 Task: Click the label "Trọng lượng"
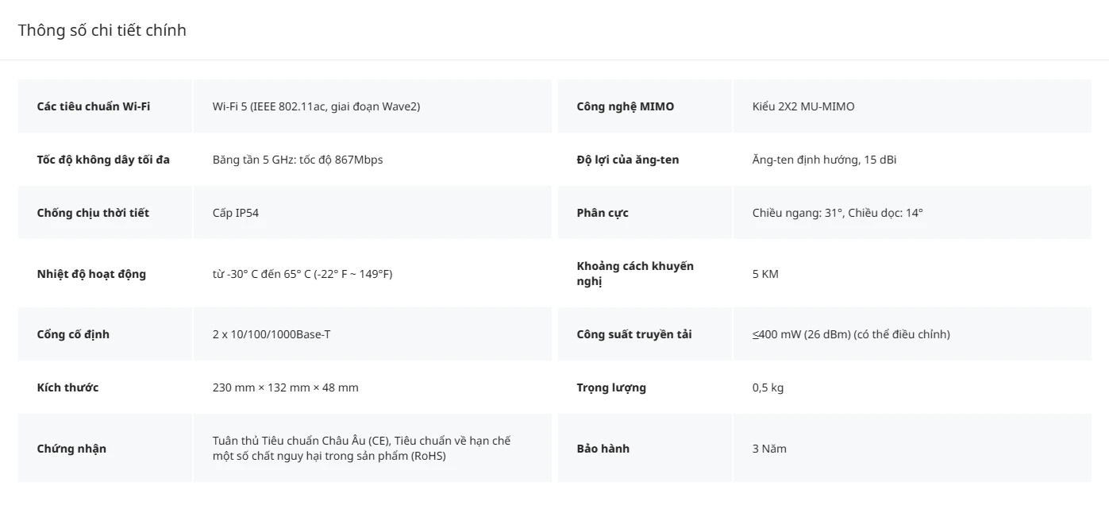611,387
